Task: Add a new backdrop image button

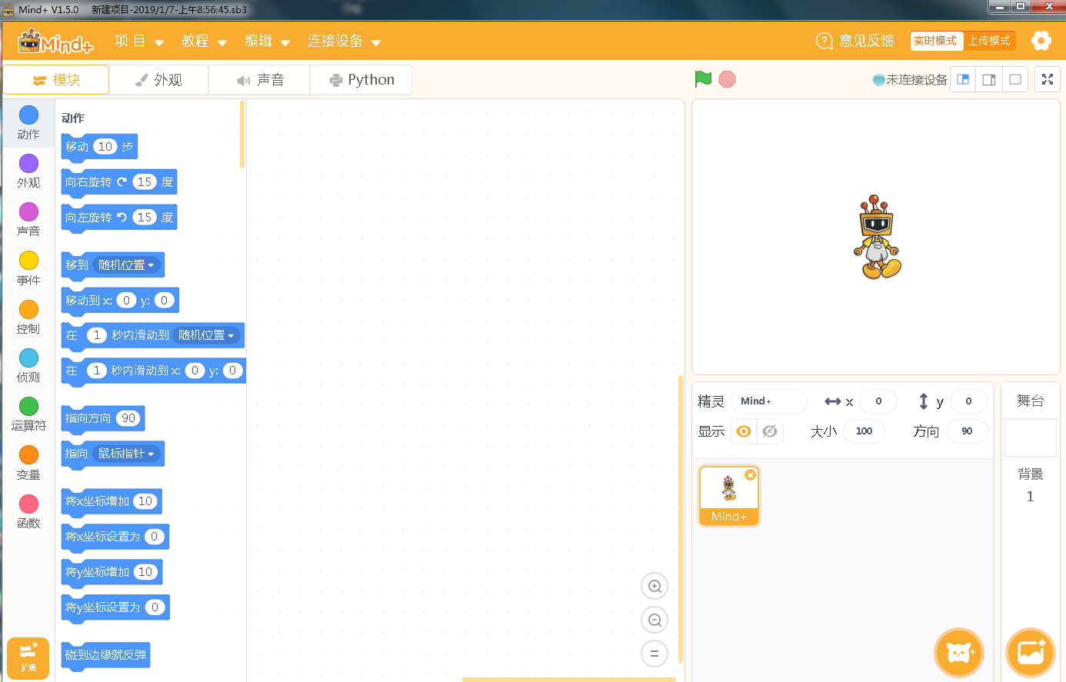Action: (1031, 653)
